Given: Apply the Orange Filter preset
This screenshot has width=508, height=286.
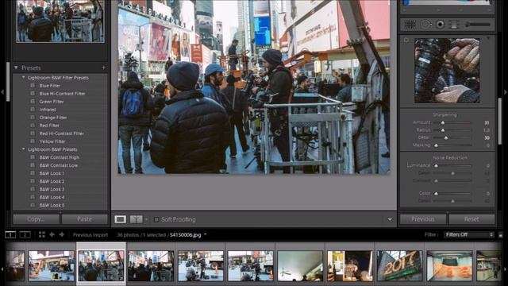Looking at the screenshot, I should pos(53,118).
